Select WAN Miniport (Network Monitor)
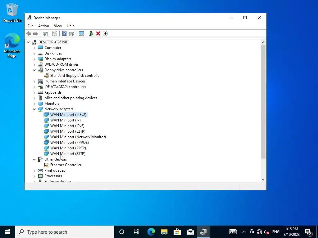The height and width of the screenshot is (238, 318). [78, 137]
